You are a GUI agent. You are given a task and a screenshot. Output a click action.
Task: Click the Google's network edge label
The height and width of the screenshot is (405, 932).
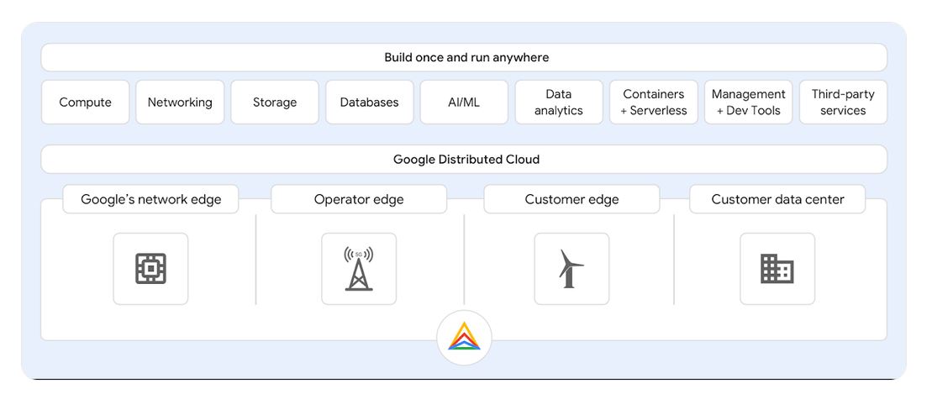pyautogui.click(x=151, y=199)
